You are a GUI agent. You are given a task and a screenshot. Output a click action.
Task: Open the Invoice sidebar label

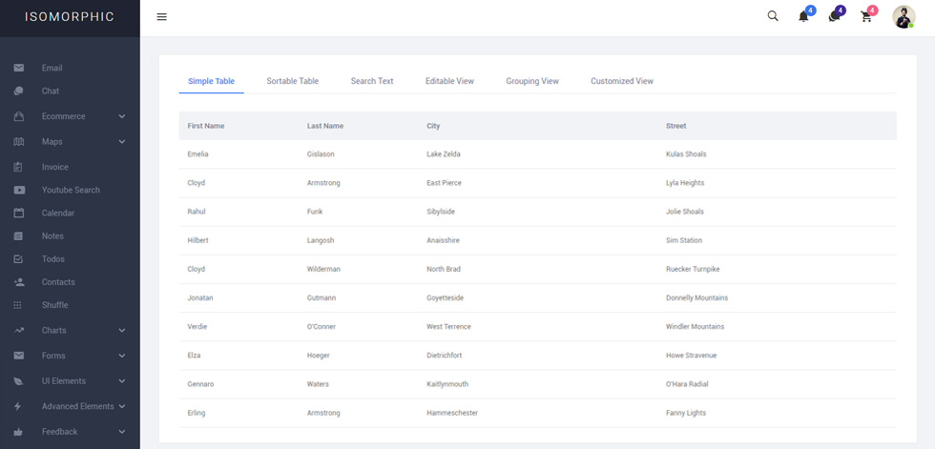click(x=55, y=167)
